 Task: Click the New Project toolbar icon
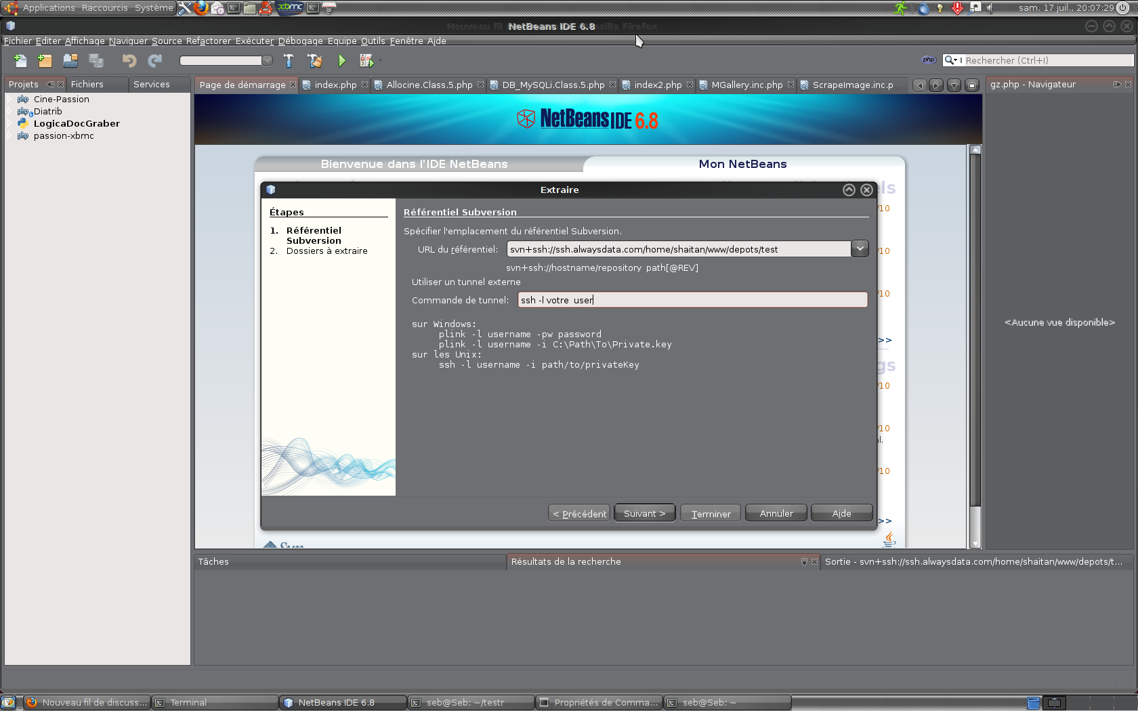[45, 61]
